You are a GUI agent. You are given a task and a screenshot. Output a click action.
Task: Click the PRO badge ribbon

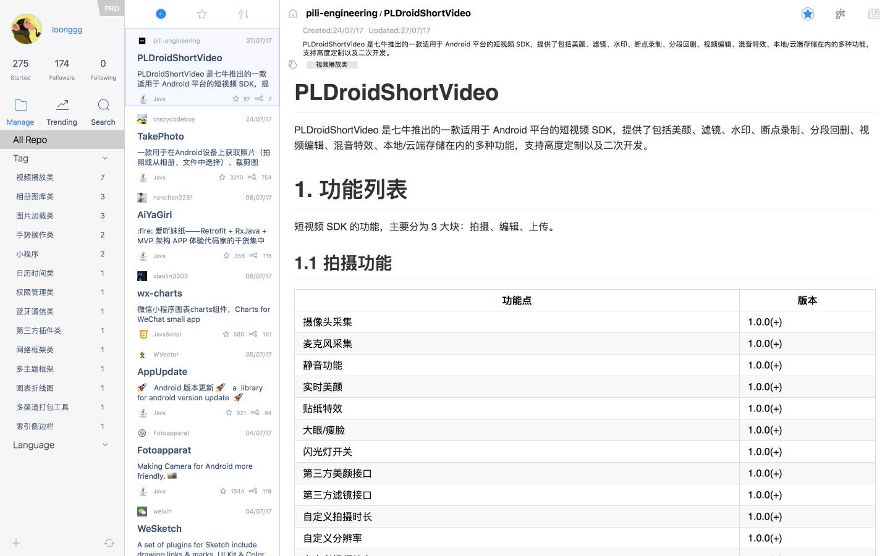(111, 8)
